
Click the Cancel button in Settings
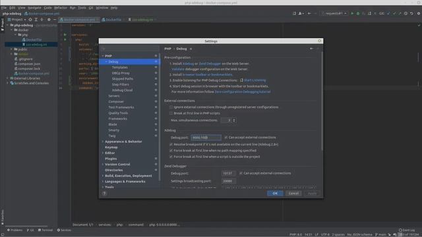(293, 193)
